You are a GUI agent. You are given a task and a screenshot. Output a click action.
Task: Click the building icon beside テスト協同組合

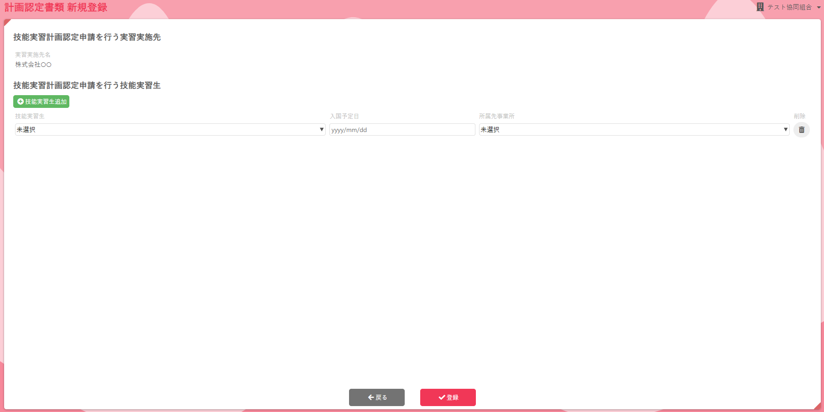(x=760, y=7)
